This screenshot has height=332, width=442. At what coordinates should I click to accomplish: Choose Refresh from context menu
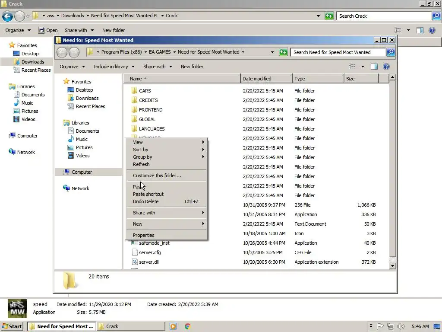(x=167, y=164)
